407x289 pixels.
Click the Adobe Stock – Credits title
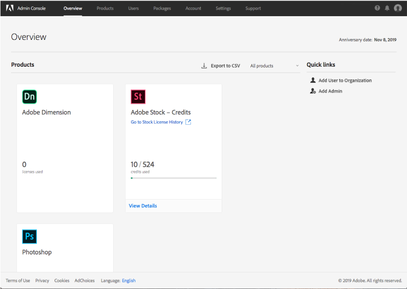161,112
